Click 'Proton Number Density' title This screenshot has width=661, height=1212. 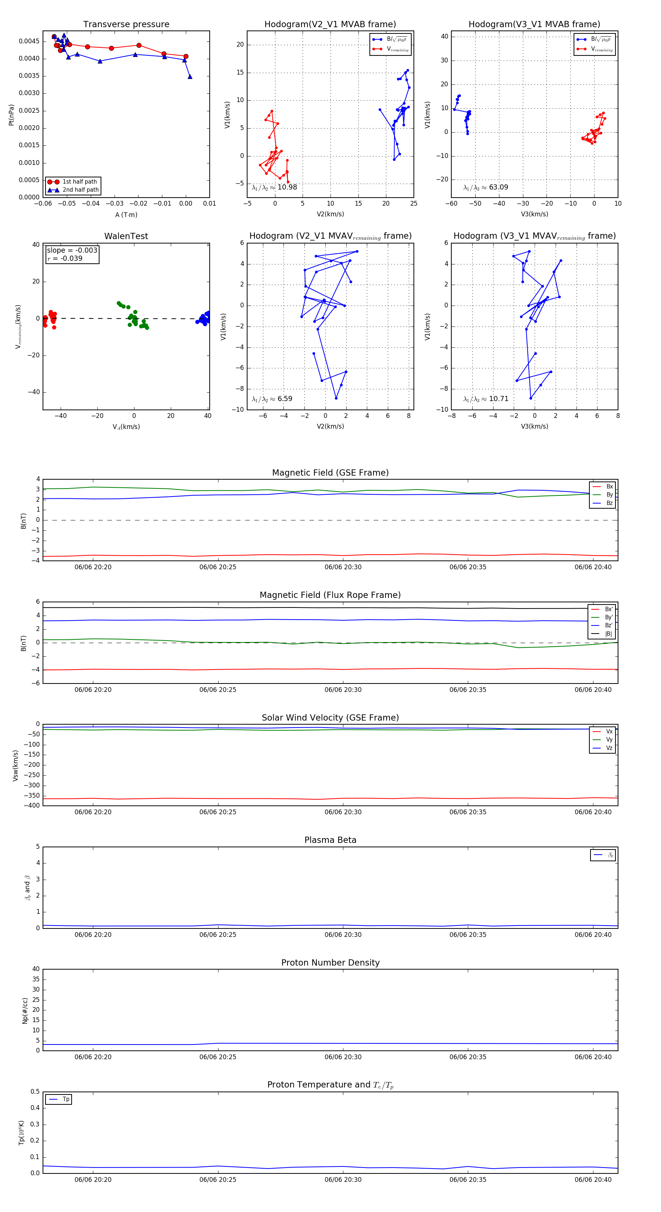pyautogui.click(x=330, y=963)
